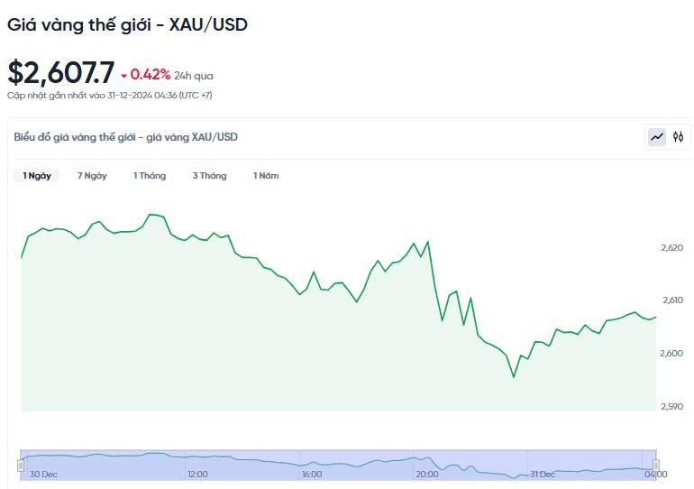Click the 2,590 y-axis label
Image resolution: width=694 pixels, height=489 pixels.
[x=672, y=407]
